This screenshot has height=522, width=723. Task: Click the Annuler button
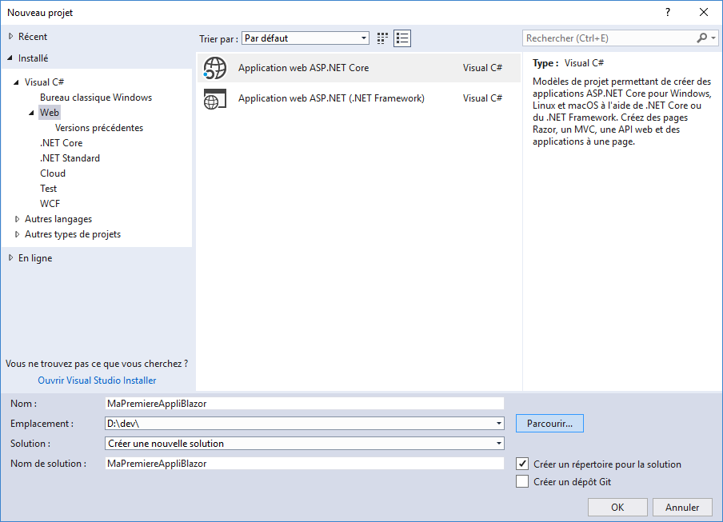(x=682, y=508)
